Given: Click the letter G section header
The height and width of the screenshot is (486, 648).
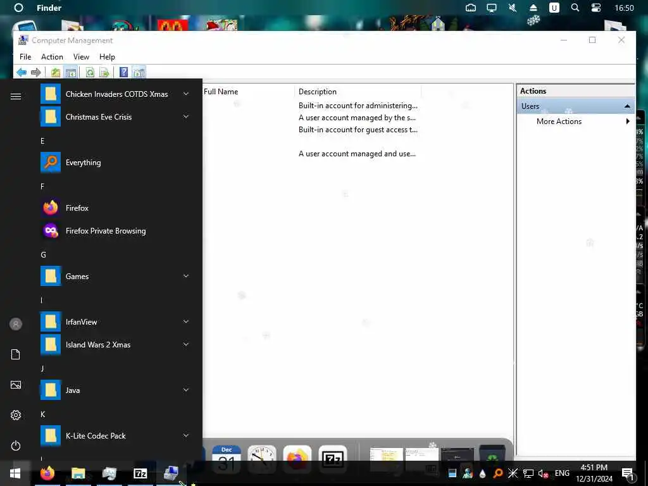Looking at the screenshot, I should click(x=43, y=254).
